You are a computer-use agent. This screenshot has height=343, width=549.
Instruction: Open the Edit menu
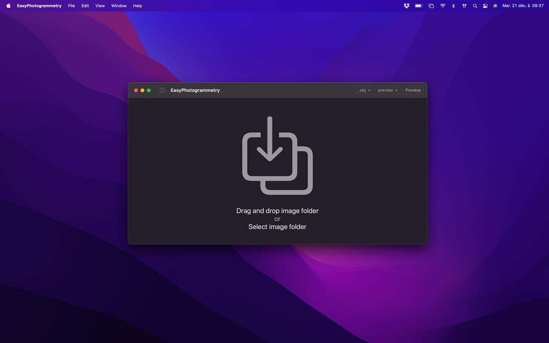click(x=85, y=6)
